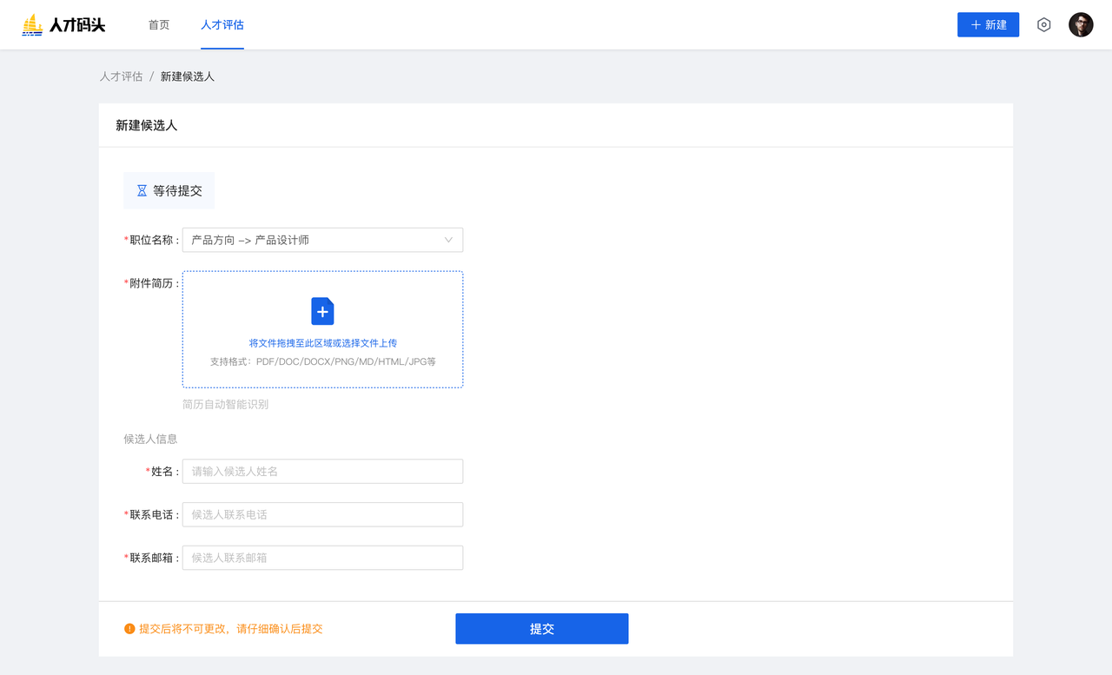The image size is (1112, 675).
Task: Select the 联系邮箱 input field
Action: pyautogui.click(x=322, y=558)
